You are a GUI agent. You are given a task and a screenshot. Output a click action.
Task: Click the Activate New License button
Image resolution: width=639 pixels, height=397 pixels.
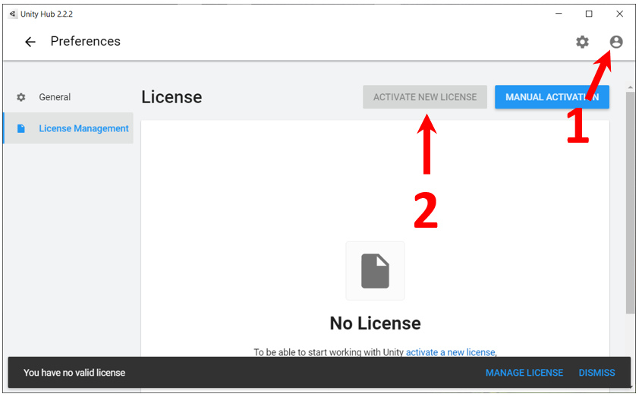425,97
